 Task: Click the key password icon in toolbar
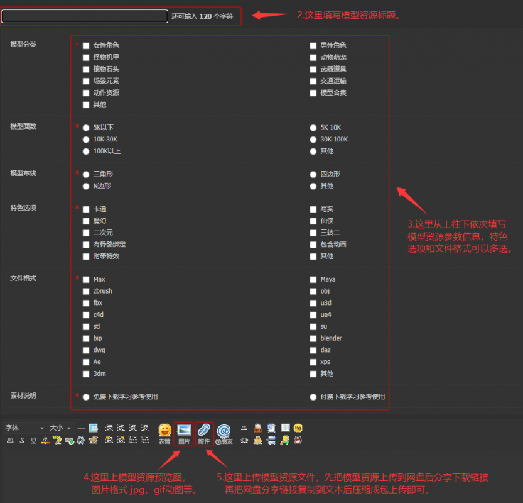(284, 440)
